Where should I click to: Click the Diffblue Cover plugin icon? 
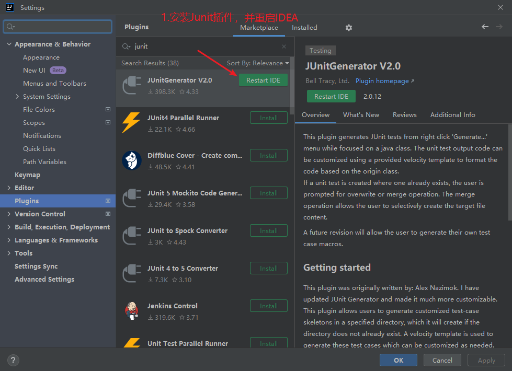[132, 160]
